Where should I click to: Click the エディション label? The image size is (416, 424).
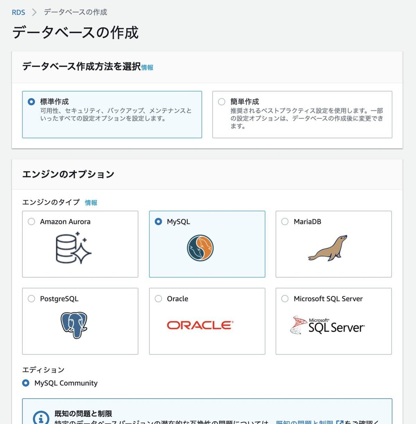[43, 370]
